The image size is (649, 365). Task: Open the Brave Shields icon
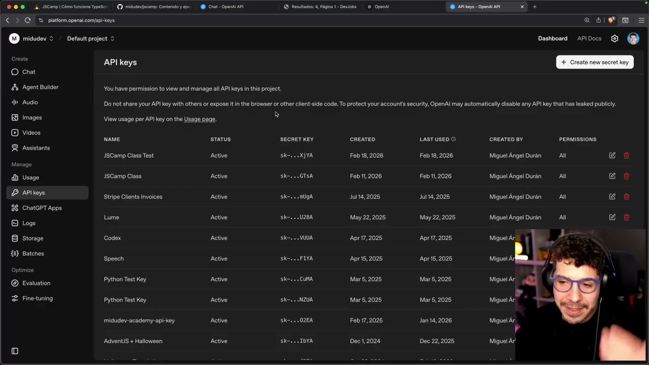click(x=611, y=20)
